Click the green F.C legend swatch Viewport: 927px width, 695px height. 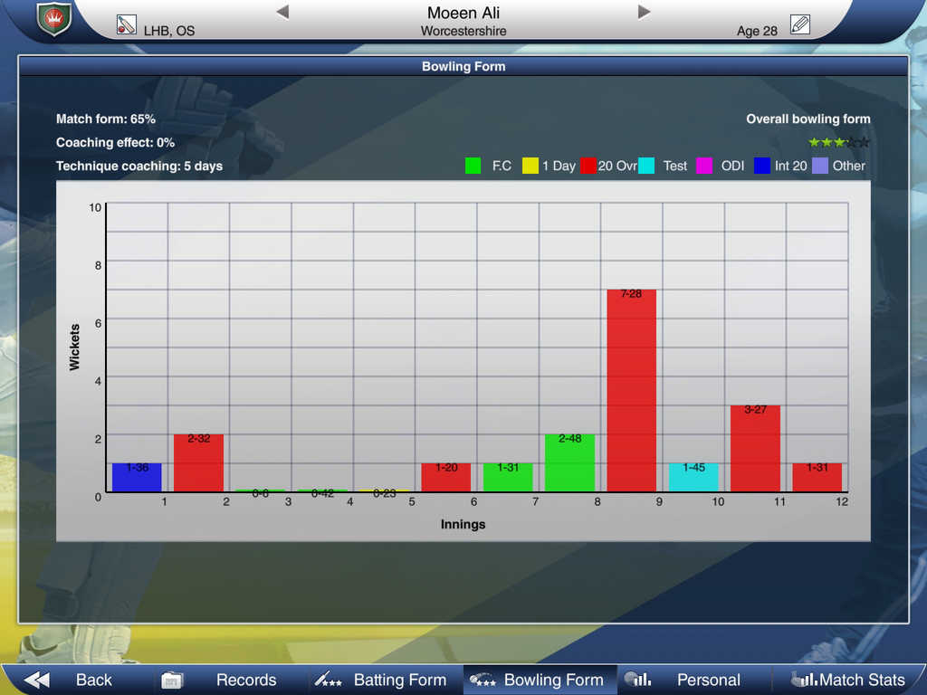[x=473, y=166]
